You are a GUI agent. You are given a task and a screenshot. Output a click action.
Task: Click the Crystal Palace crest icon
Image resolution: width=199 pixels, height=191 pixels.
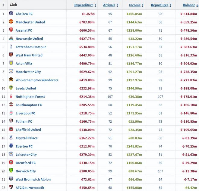click(11, 138)
